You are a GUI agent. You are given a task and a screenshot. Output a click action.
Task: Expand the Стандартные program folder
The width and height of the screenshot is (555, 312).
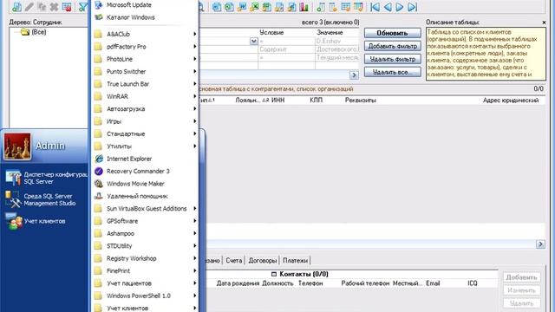tap(145, 134)
